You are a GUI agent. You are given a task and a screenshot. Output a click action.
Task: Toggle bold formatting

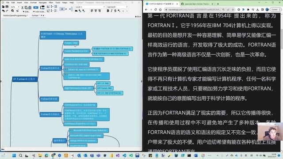click(x=108, y=11)
